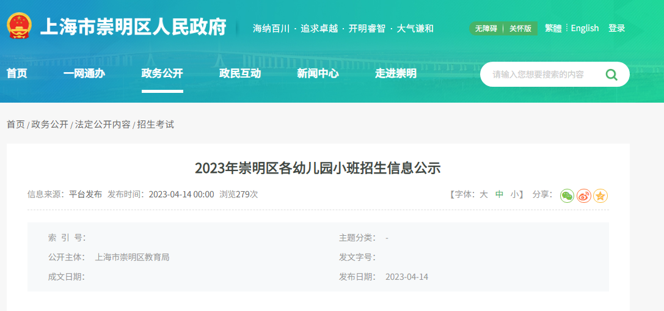Image resolution: width=664 pixels, height=311 pixels.
Task: Click the national emblem logo
Action: coord(19,26)
